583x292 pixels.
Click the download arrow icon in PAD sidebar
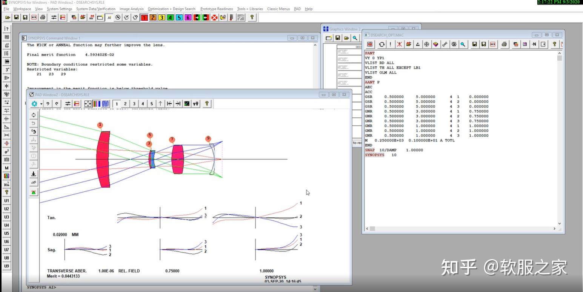(34, 174)
